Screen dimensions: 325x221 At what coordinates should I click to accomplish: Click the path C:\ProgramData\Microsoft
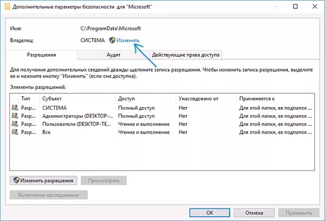(110, 28)
